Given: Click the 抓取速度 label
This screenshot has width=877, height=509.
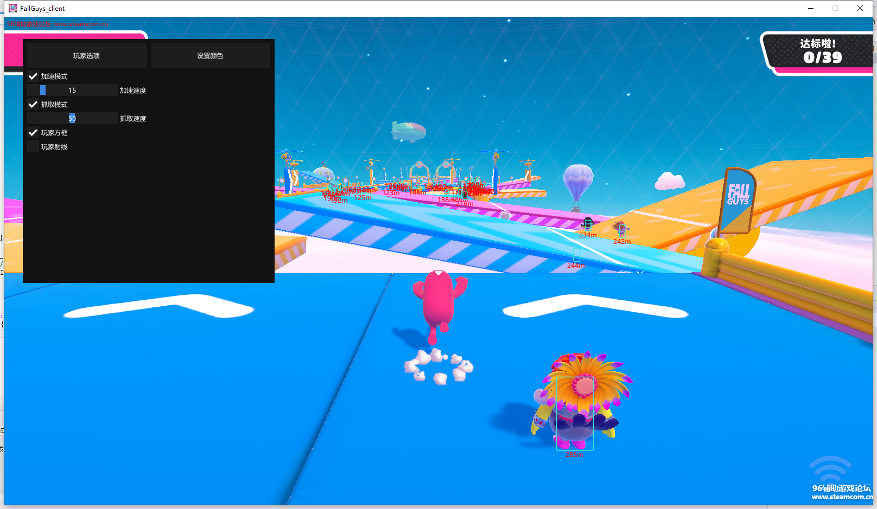Looking at the screenshot, I should 133,119.
